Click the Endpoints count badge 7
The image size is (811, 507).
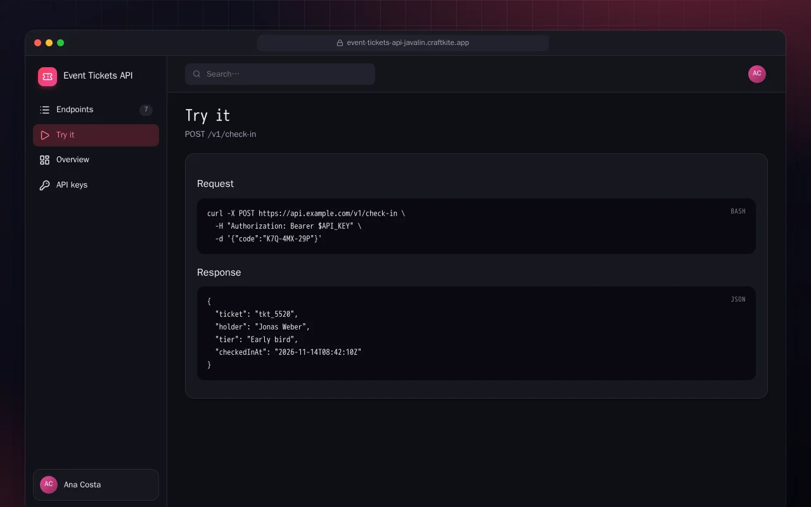click(146, 110)
